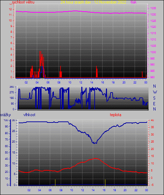The height and width of the screenshot is (195, 164).
Task: Click the yellow dotted marker near hour 16
Action: [105, 182]
